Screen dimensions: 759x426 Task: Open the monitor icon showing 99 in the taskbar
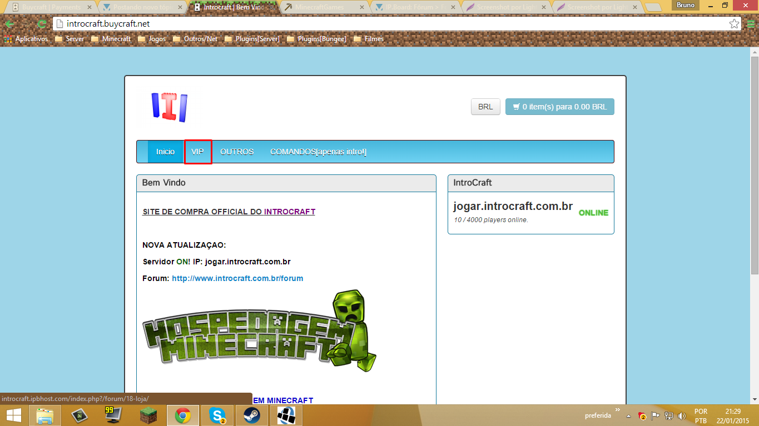(113, 415)
